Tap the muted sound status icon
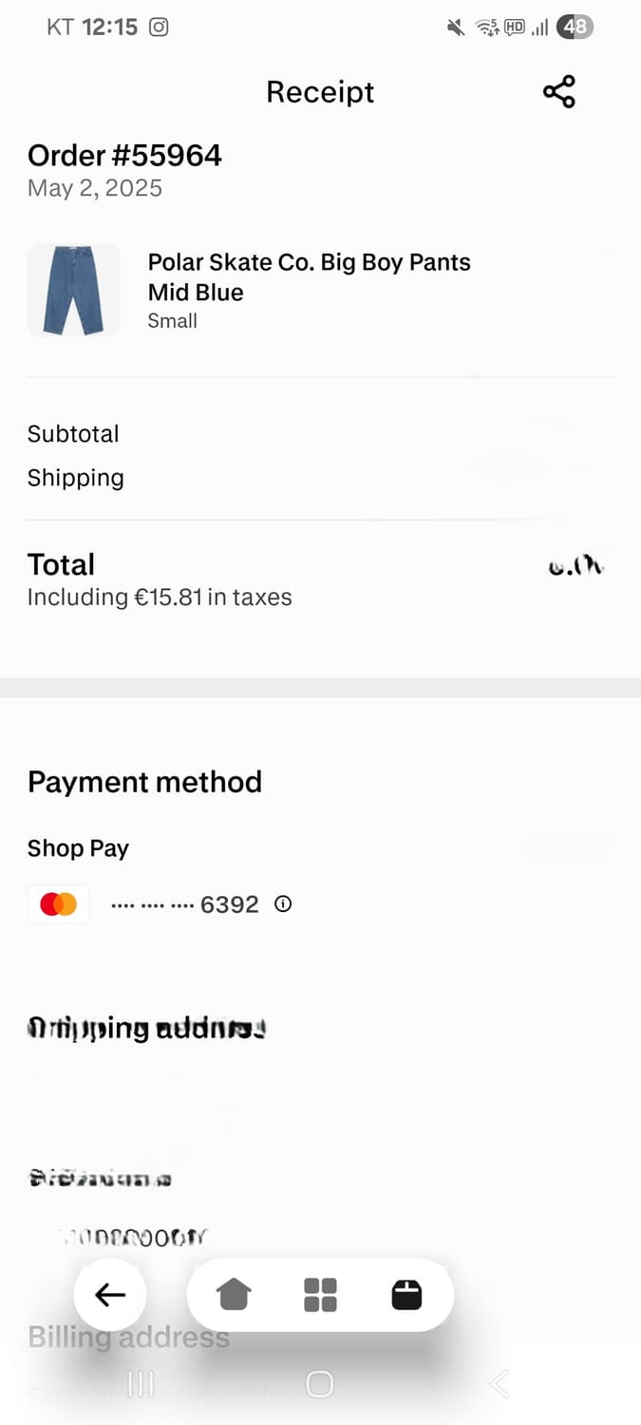The image size is (641, 1425). click(x=456, y=28)
